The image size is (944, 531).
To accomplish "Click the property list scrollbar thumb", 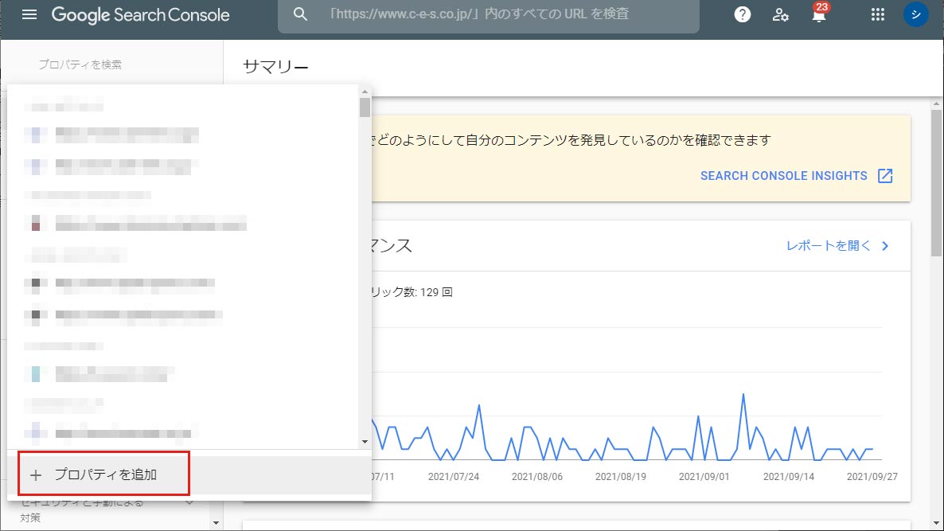I will click(365, 107).
